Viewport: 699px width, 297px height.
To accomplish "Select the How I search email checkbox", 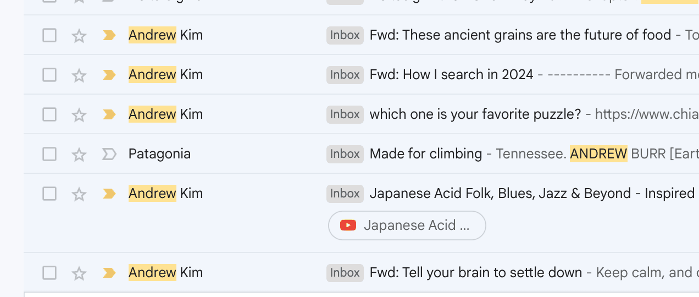I will coord(49,75).
